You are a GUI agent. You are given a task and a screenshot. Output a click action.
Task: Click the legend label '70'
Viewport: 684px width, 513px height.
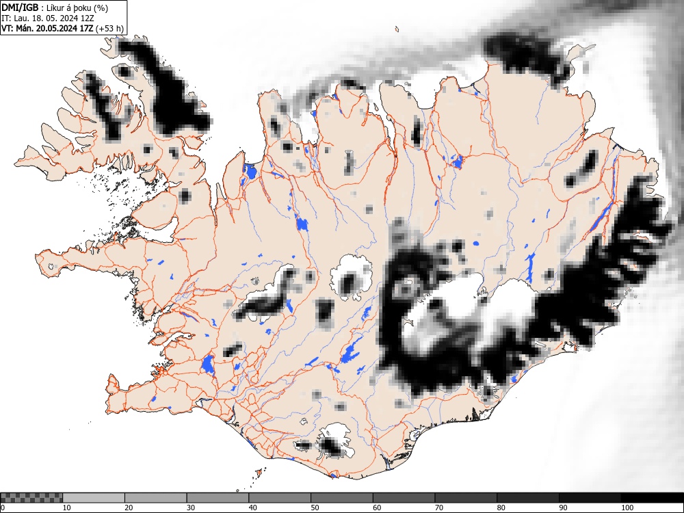pos(438,508)
